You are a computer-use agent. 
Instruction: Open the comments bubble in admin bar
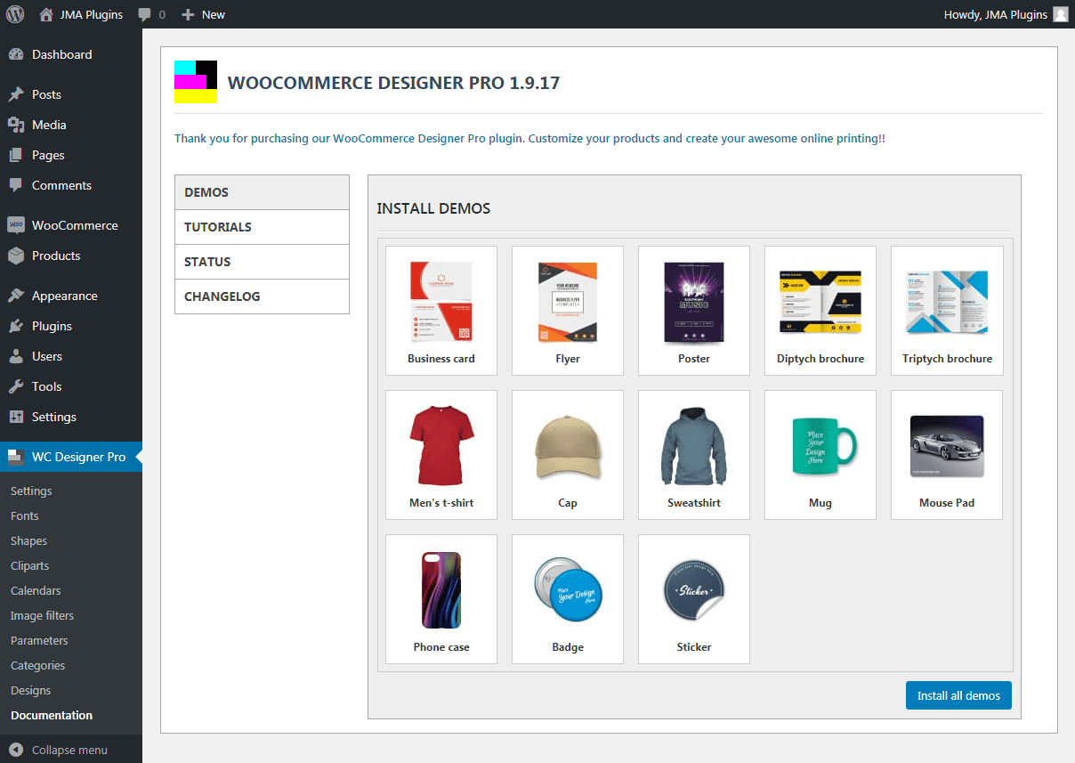(x=151, y=14)
